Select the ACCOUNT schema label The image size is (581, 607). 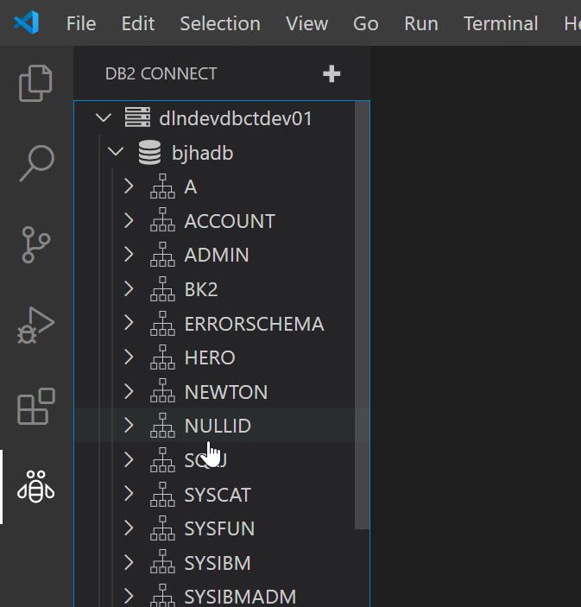click(x=230, y=221)
